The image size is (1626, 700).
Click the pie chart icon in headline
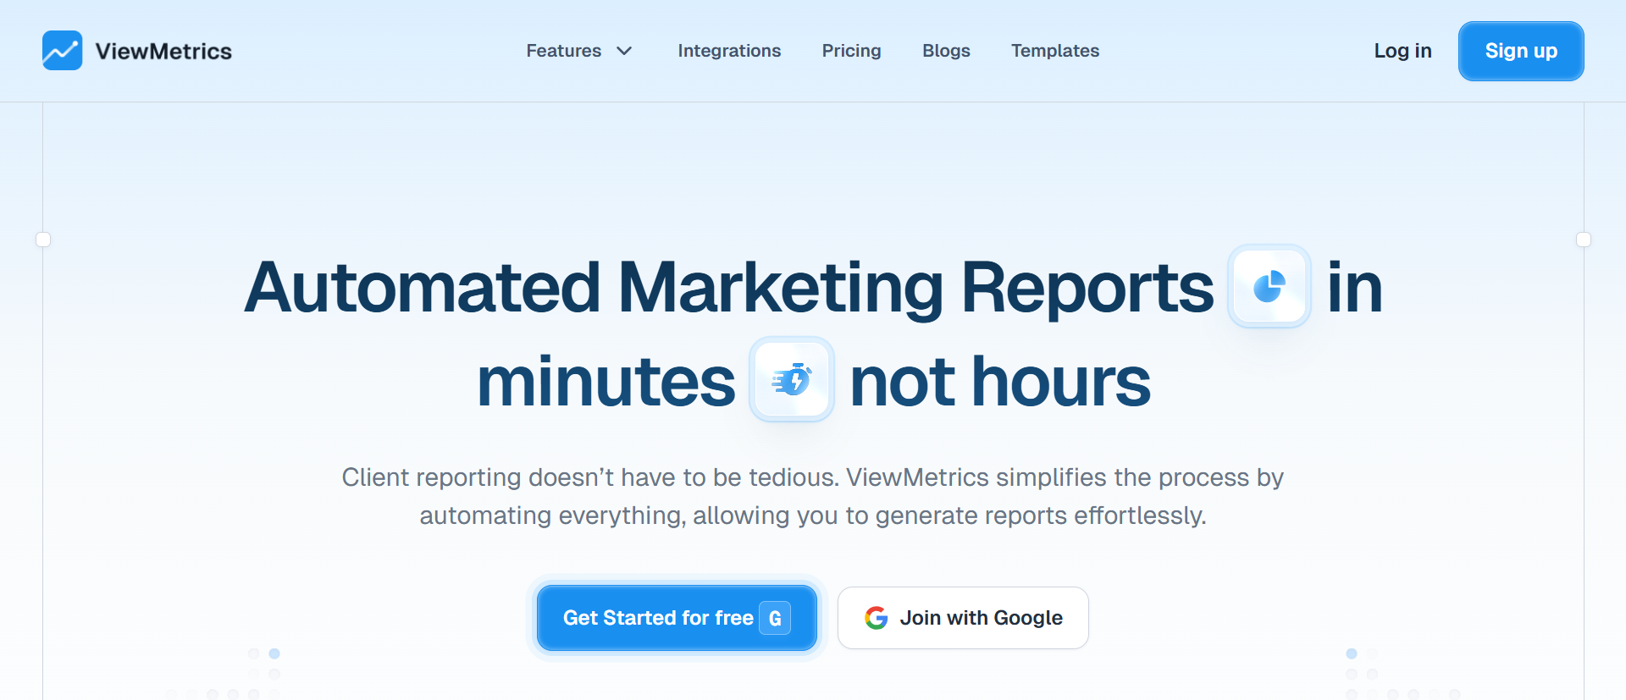pyautogui.click(x=1269, y=286)
